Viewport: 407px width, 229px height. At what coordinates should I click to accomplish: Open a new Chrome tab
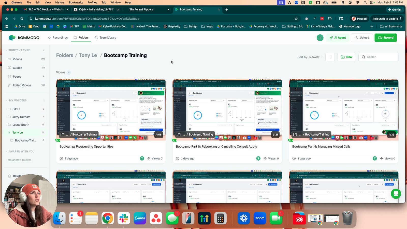pyautogui.click(x=227, y=9)
